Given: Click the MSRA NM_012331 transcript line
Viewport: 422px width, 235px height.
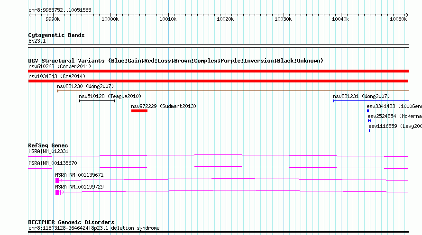Looking at the screenshot, I should pos(218,156).
